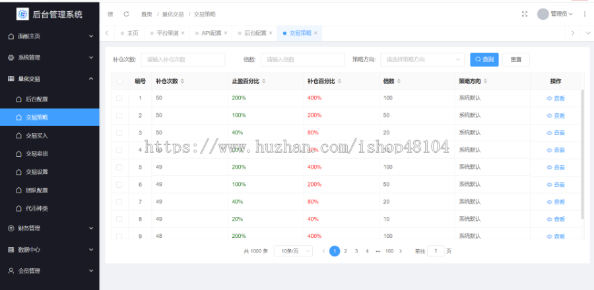Click the home icon beside 面板主页
This screenshot has width=594, height=290.
11,36
